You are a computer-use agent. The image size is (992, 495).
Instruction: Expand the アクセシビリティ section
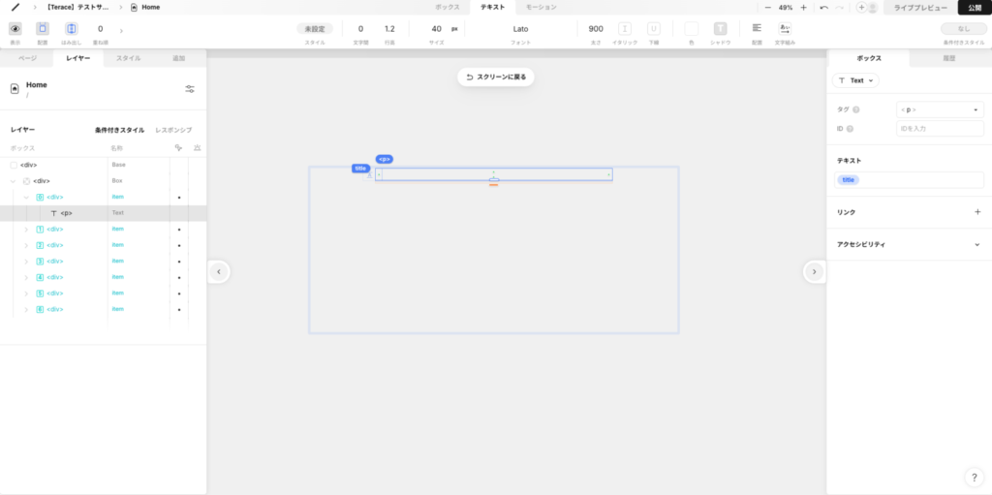click(x=976, y=244)
